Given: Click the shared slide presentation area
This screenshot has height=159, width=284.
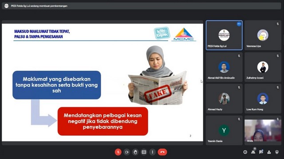Looking at the screenshot, I should pos(103,83).
